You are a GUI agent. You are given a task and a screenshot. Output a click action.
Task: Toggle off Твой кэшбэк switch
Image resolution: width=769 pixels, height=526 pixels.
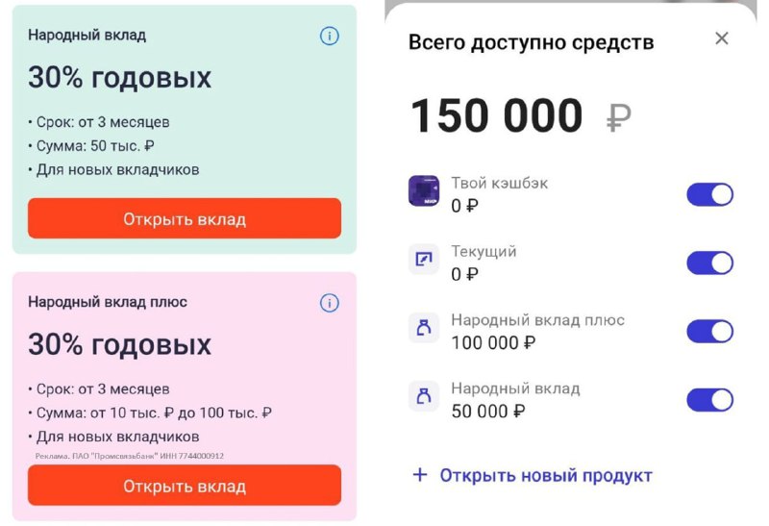click(709, 194)
